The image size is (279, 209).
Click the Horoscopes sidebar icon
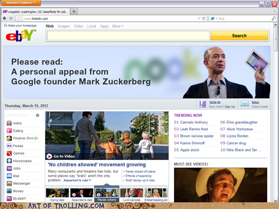pos(9,161)
